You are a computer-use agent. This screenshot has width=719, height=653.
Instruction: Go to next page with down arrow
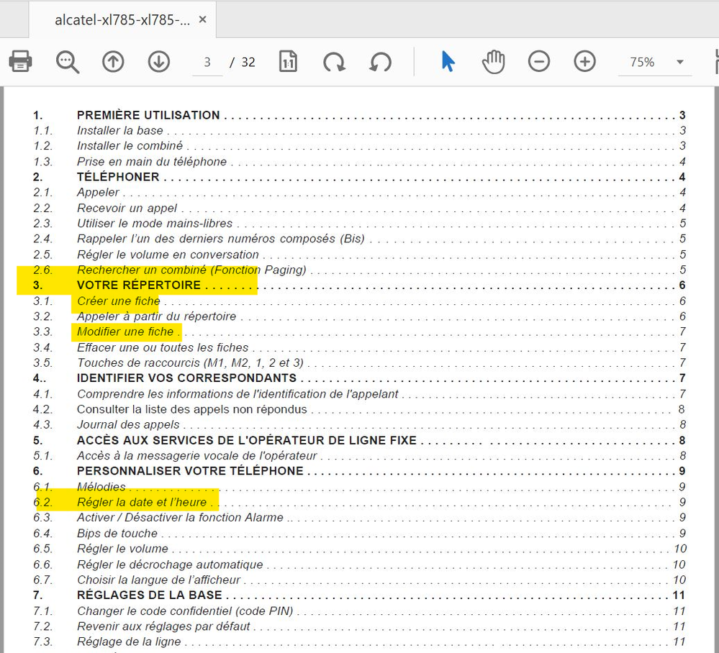[x=159, y=62]
